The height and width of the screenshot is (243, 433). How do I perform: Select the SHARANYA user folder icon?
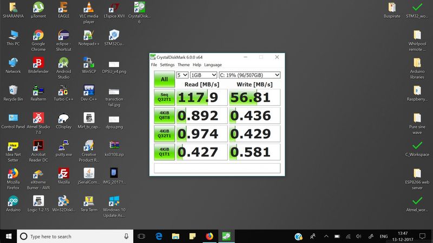tap(13, 10)
